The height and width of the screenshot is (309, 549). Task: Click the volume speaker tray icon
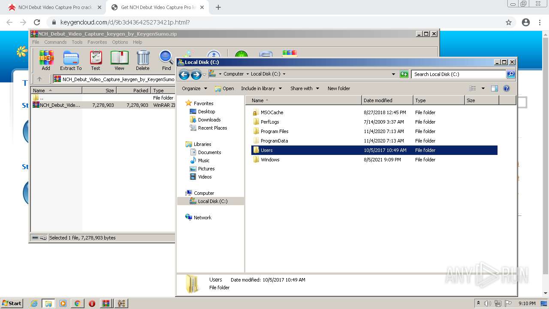(x=488, y=303)
